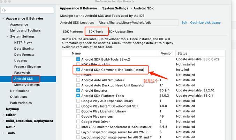Click Optimize disk space link
Viewport: 236px width, 140px height.
pyautogui.click(x=205, y=23)
